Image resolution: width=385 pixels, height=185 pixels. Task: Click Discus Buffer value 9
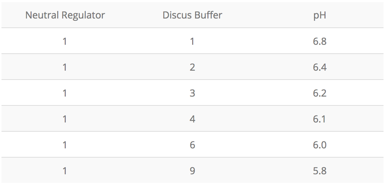192,171
